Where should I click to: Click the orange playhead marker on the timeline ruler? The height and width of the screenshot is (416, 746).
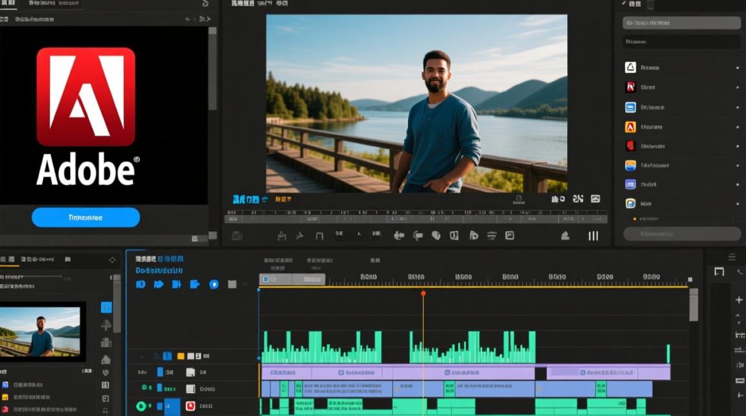[423, 293]
